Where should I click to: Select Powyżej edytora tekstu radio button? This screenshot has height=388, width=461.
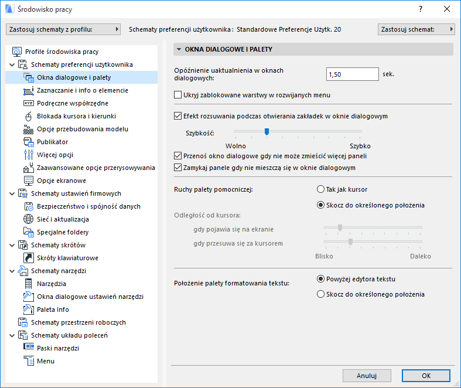pyautogui.click(x=320, y=279)
